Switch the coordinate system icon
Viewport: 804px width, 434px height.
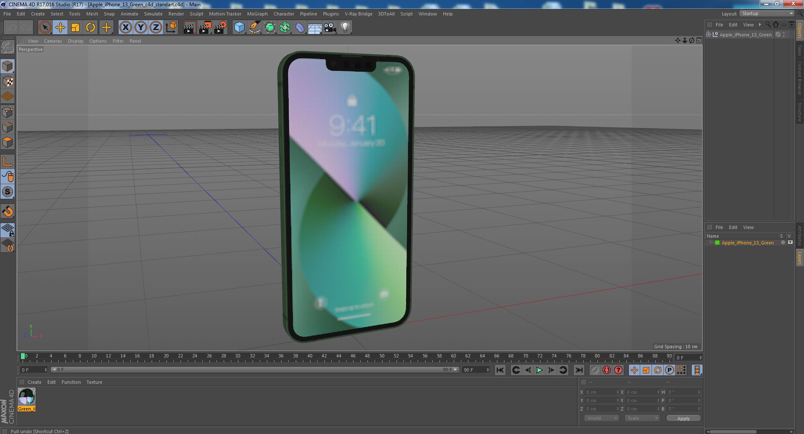[x=171, y=28]
